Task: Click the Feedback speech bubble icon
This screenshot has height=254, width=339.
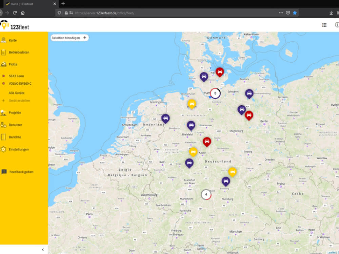Action: 4,172
